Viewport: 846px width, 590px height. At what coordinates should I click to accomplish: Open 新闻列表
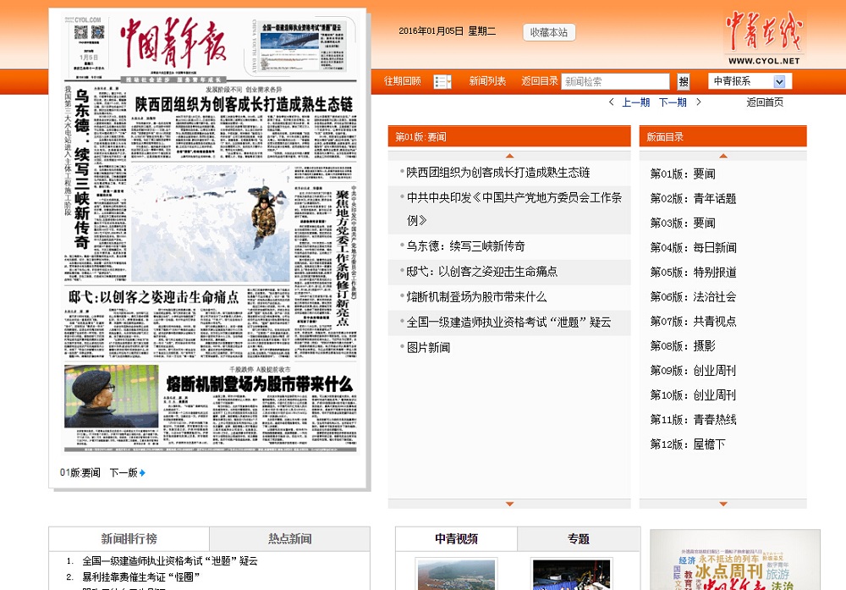487,81
